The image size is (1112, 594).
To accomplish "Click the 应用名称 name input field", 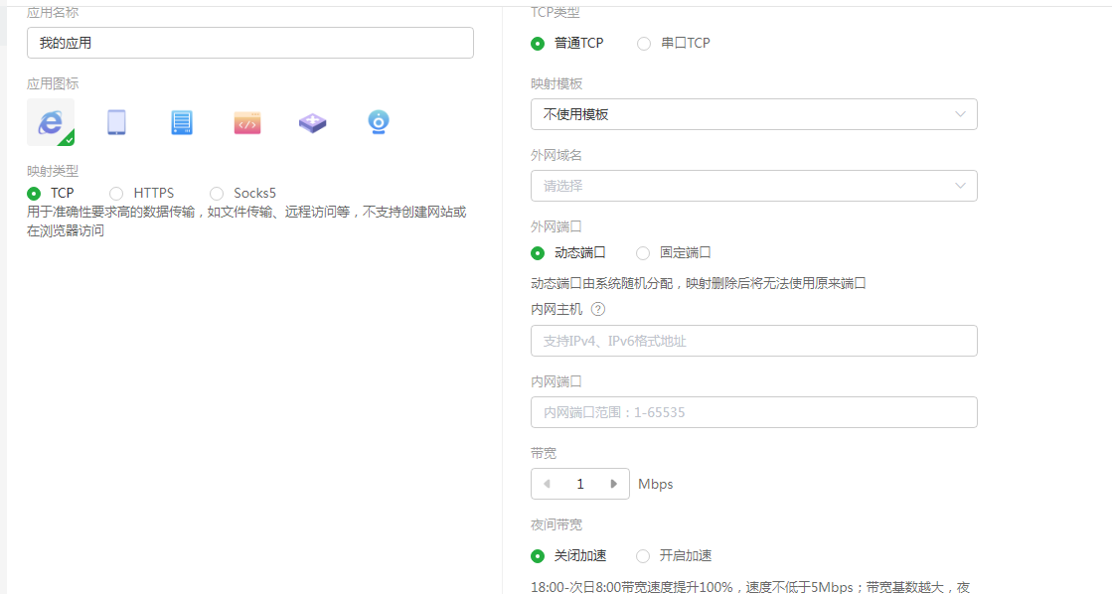I will [249, 43].
